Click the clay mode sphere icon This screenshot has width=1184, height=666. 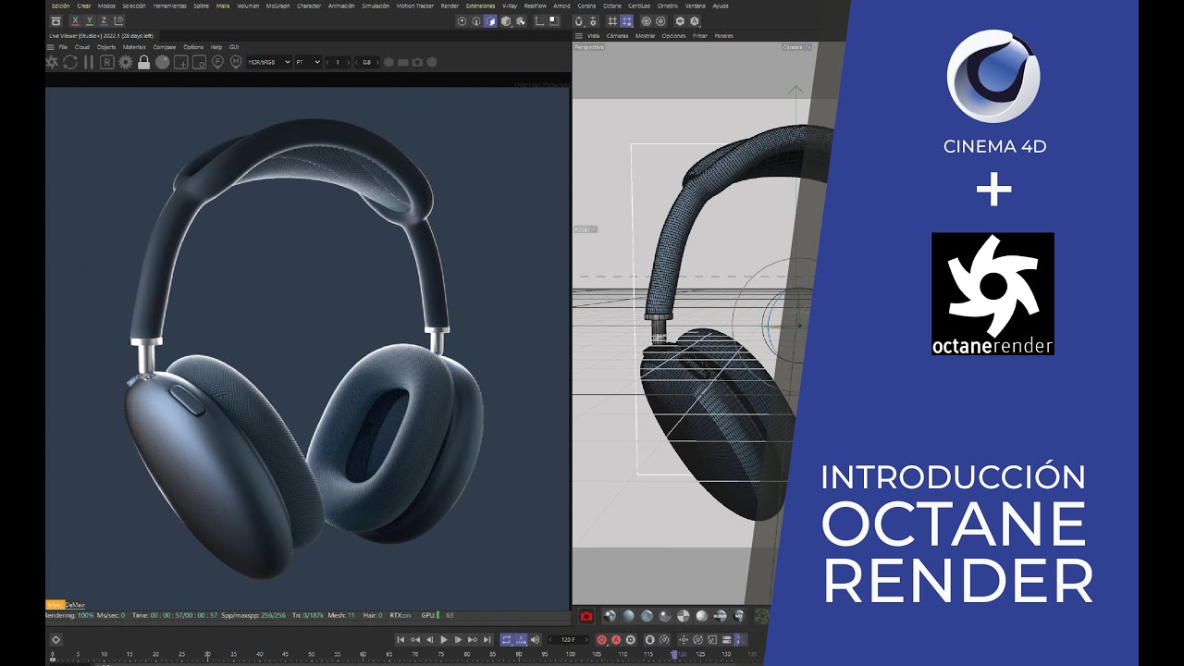pos(162,62)
